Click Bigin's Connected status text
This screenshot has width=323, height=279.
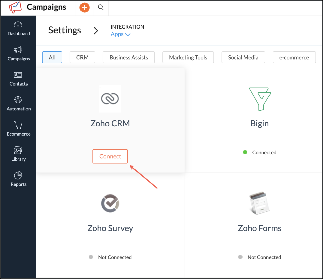[264, 152]
